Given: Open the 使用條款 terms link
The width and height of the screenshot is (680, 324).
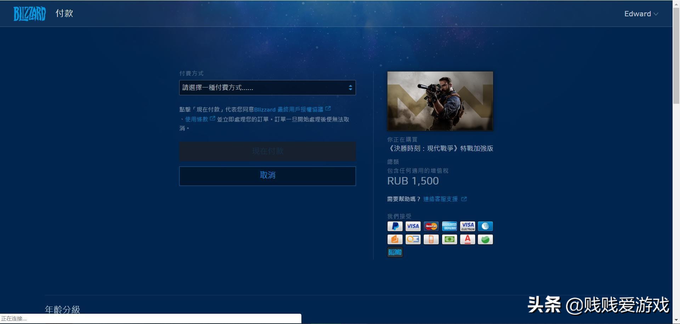Looking at the screenshot, I should pyautogui.click(x=197, y=119).
